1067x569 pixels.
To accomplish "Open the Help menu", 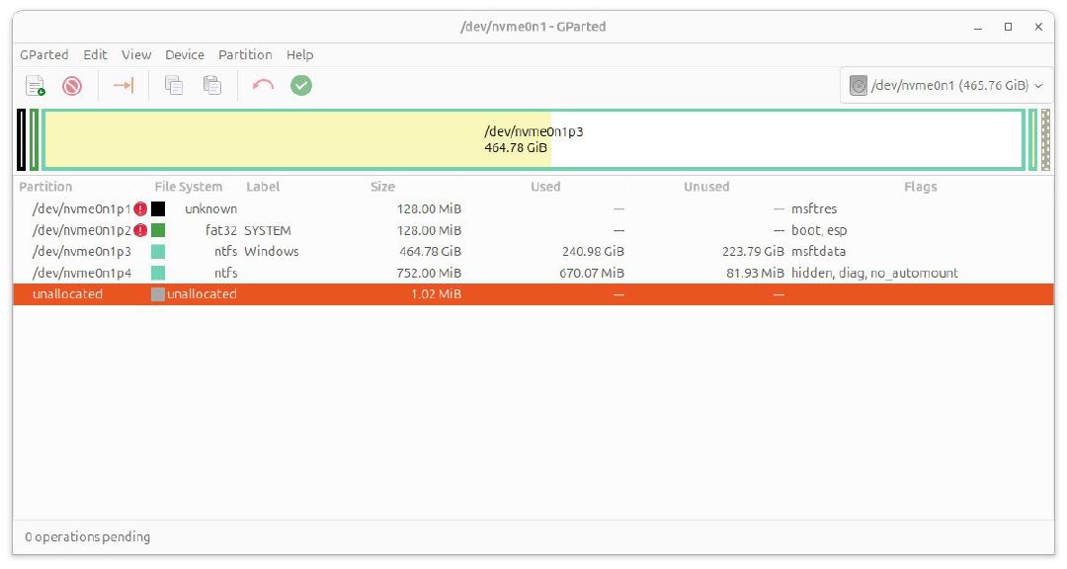I will [299, 54].
